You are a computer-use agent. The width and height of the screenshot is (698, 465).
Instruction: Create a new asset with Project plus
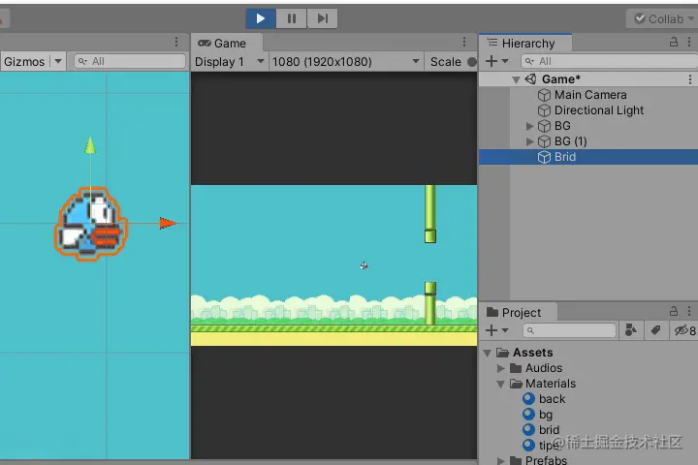pyautogui.click(x=492, y=330)
